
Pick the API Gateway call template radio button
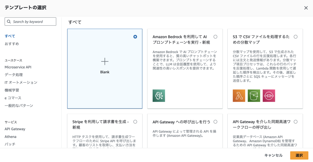pos(215,122)
